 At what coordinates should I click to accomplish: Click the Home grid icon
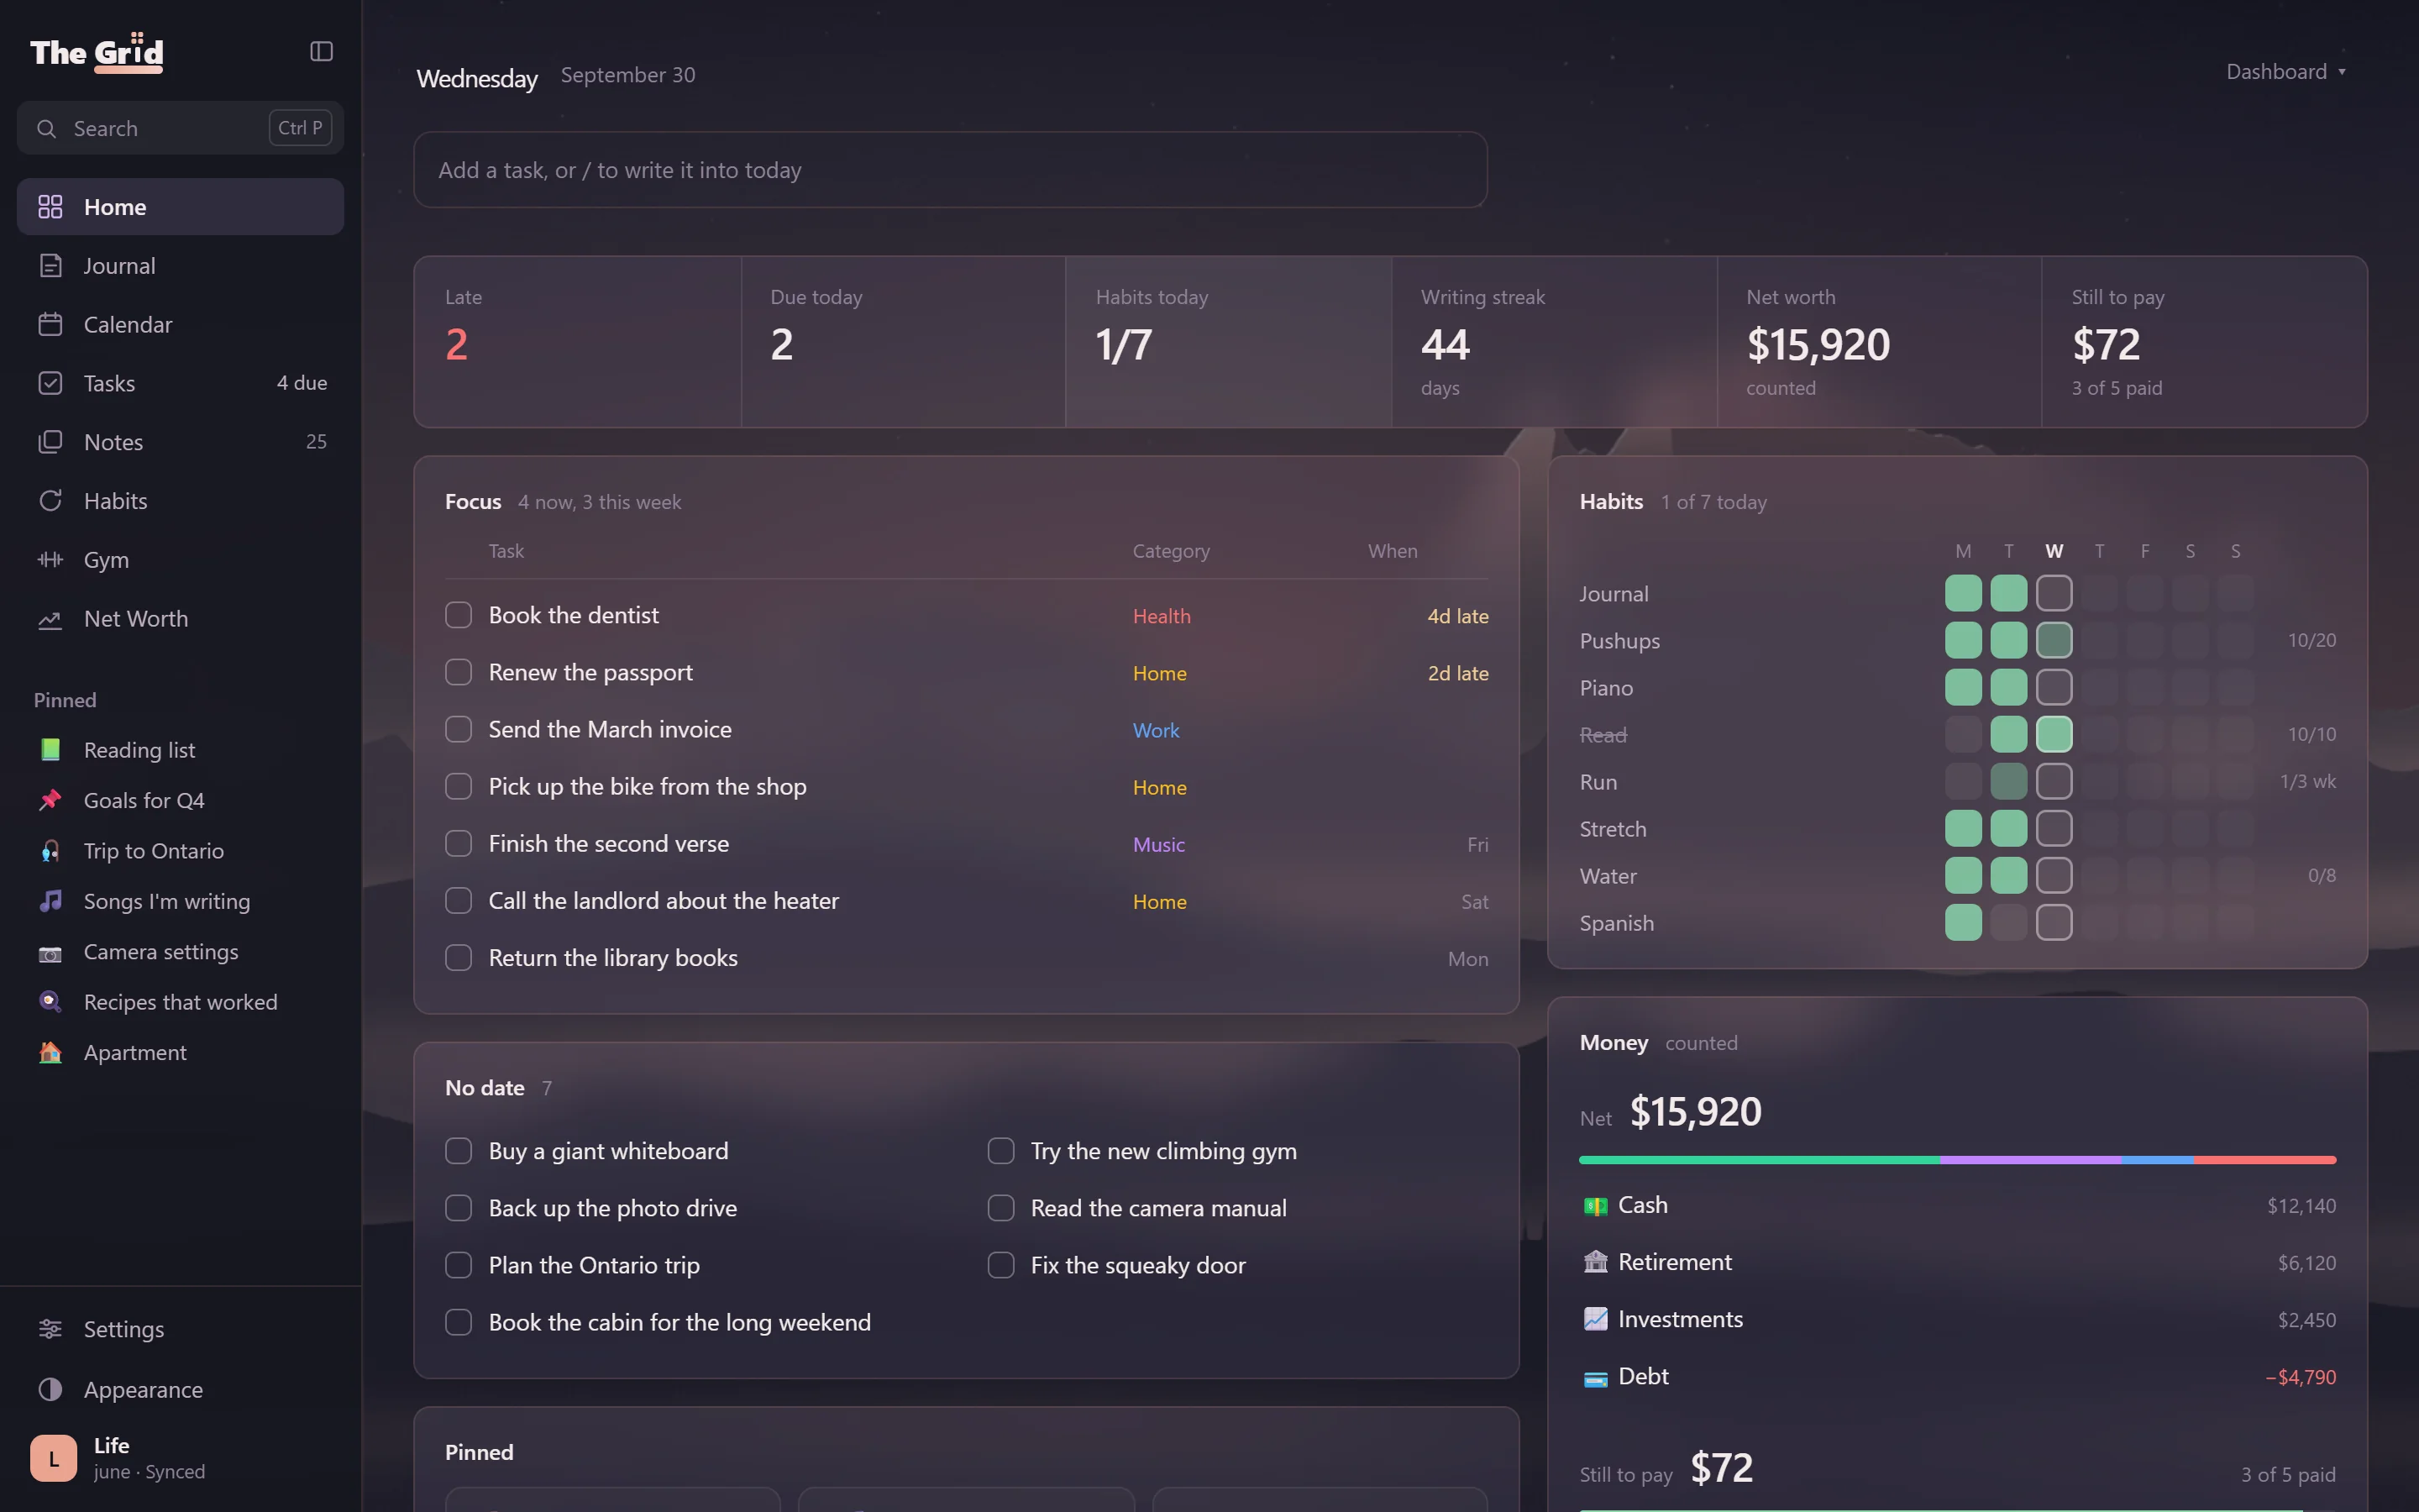50,207
